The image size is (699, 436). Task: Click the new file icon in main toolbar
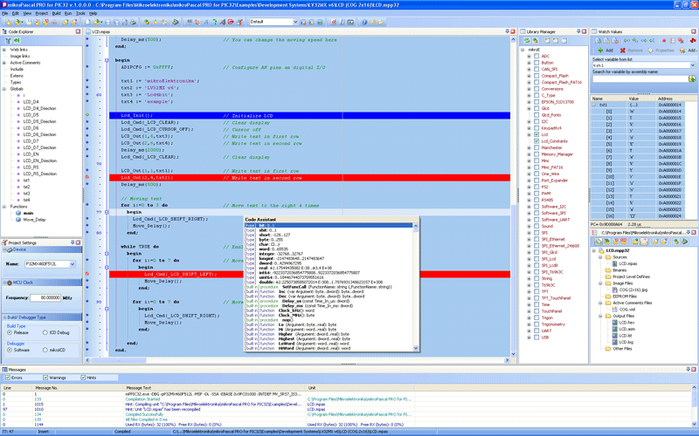pos(87,22)
